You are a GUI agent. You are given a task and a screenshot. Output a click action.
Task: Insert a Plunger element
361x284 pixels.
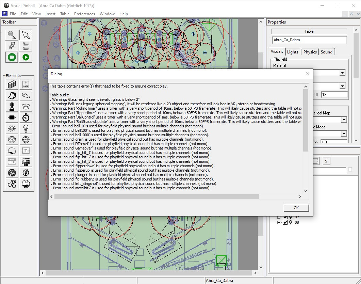(12, 107)
